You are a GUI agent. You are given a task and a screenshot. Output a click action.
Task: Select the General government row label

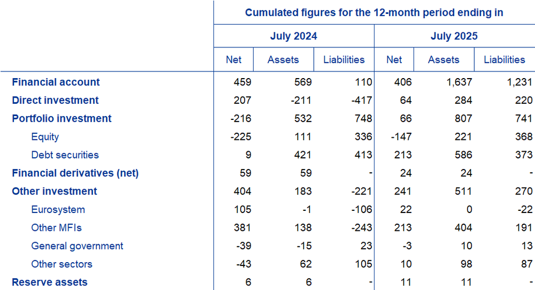point(77,246)
